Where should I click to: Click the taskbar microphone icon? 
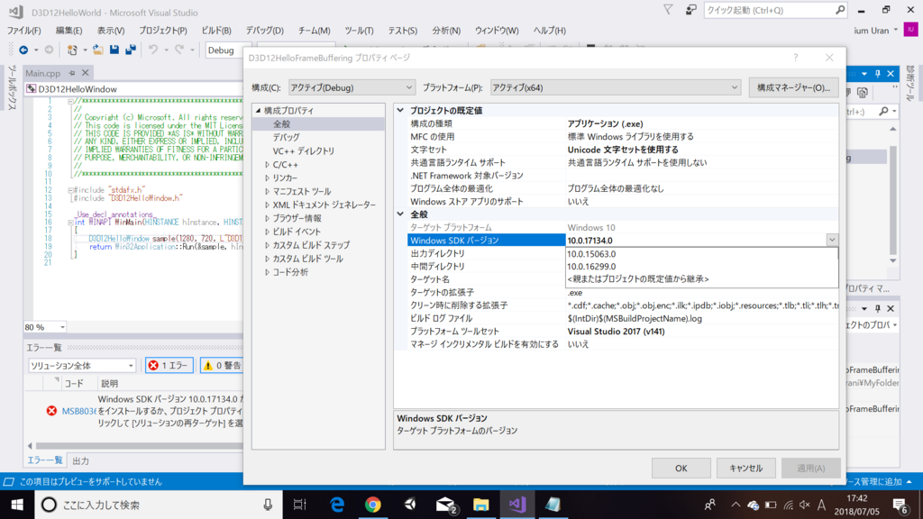click(x=268, y=505)
